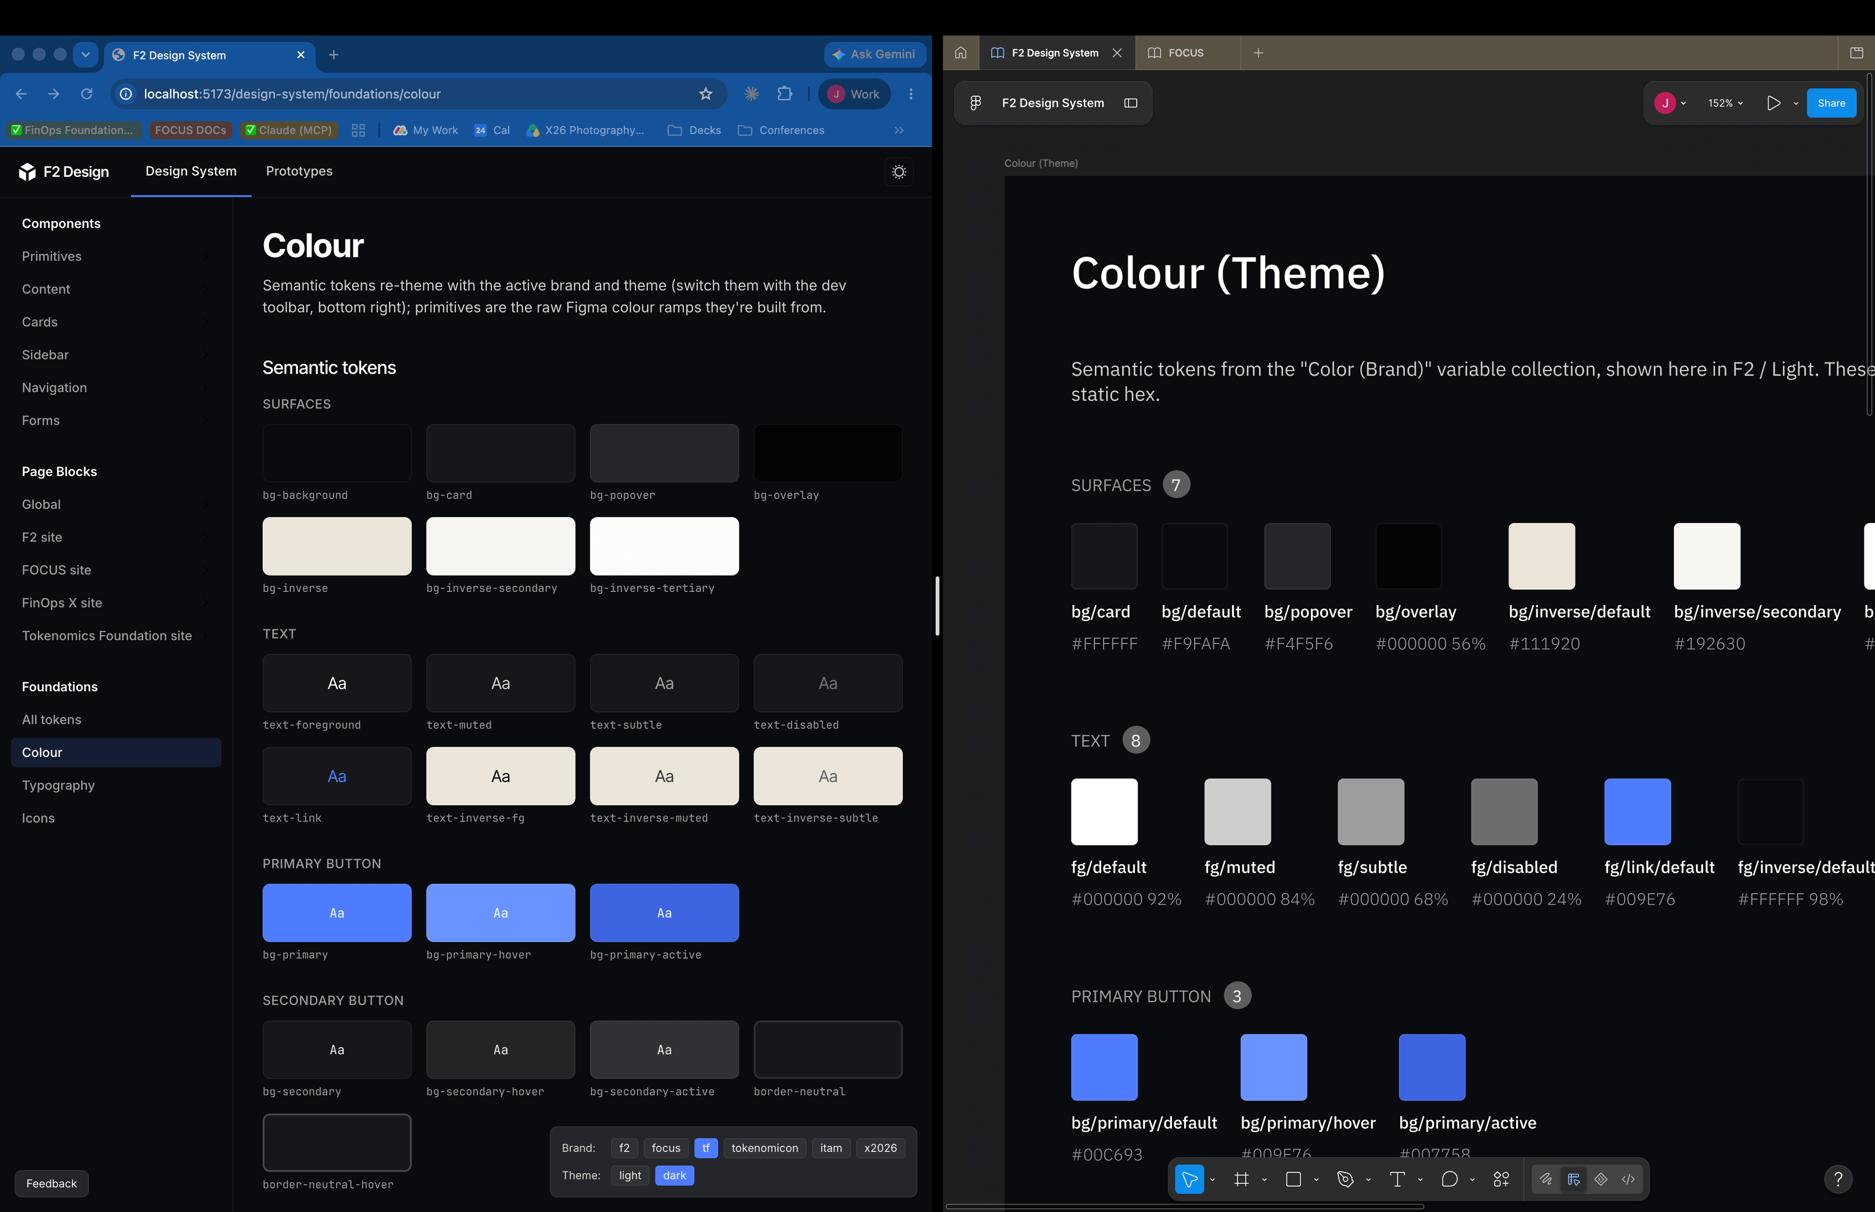Toggle light/dark theme sun icon on site
Image resolution: width=1875 pixels, height=1212 pixels.
point(899,171)
